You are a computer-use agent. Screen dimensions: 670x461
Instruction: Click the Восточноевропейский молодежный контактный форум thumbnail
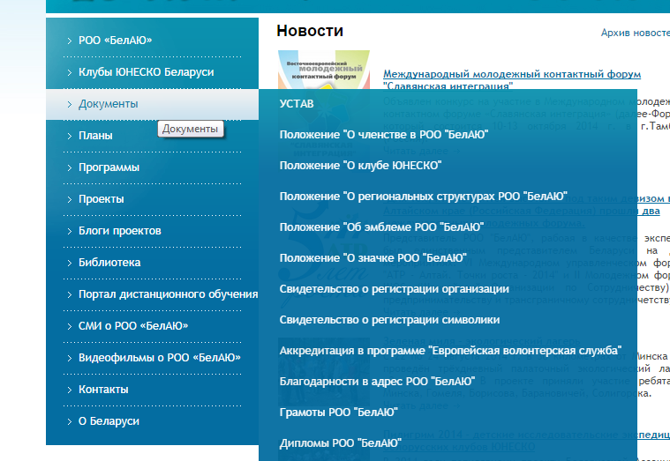pyautogui.click(x=324, y=70)
